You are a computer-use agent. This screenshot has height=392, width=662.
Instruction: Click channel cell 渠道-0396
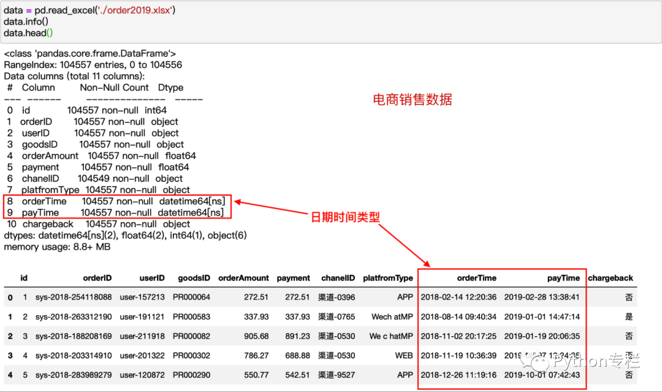click(x=337, y=298)
